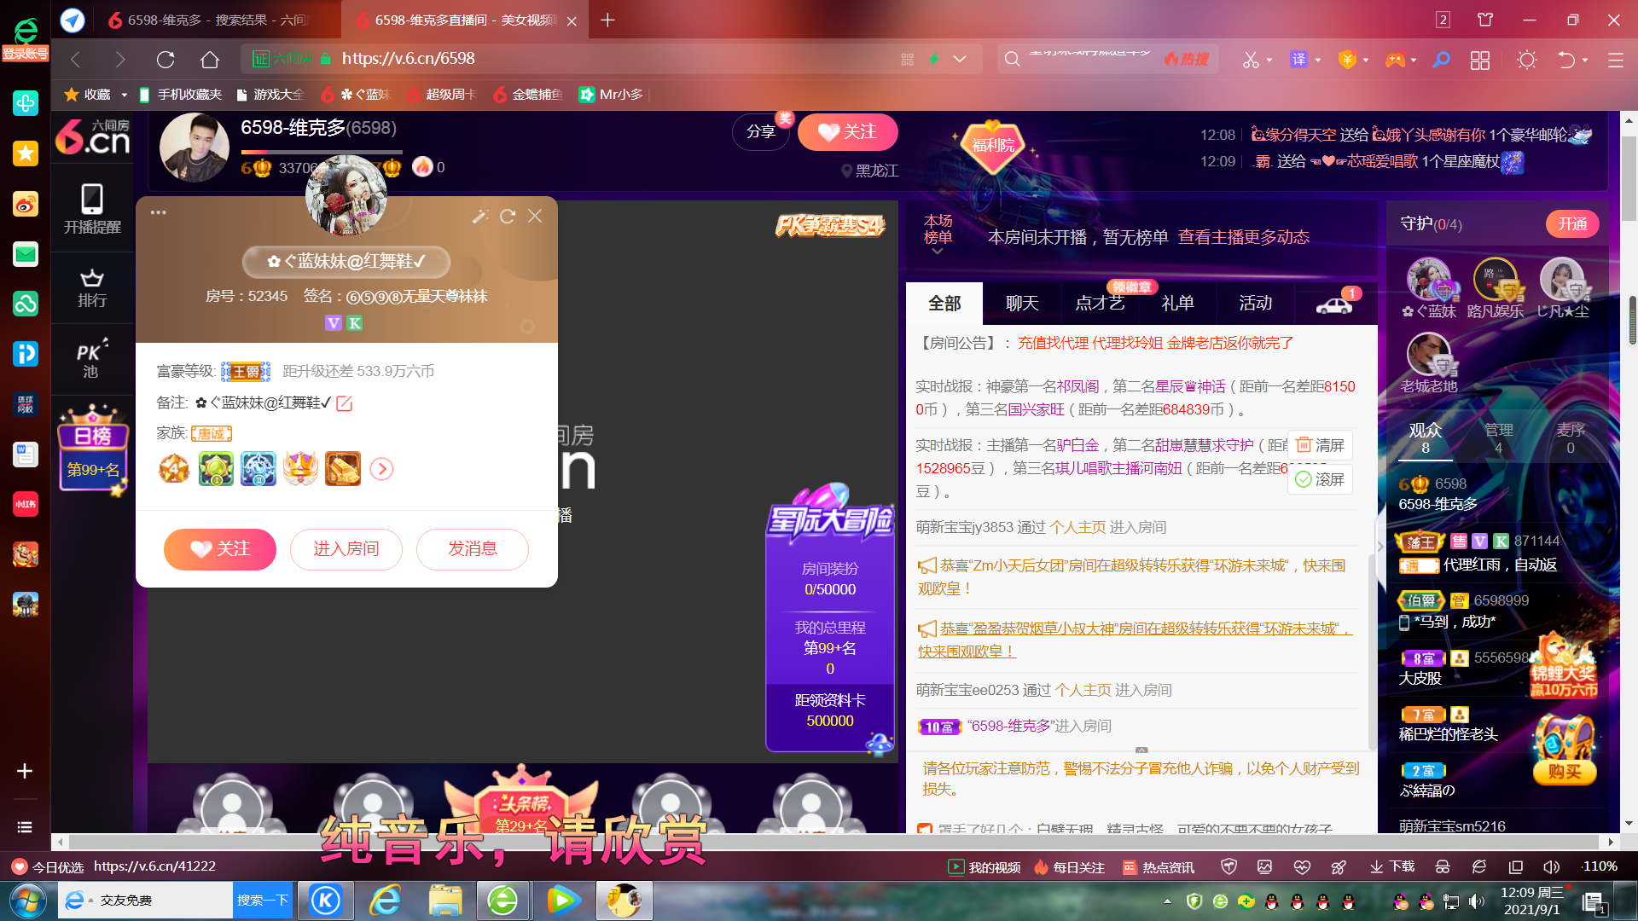Screen dimensions: 1638x921
Task: Open the scissors screenshot tool
Action: point(1251,60)
